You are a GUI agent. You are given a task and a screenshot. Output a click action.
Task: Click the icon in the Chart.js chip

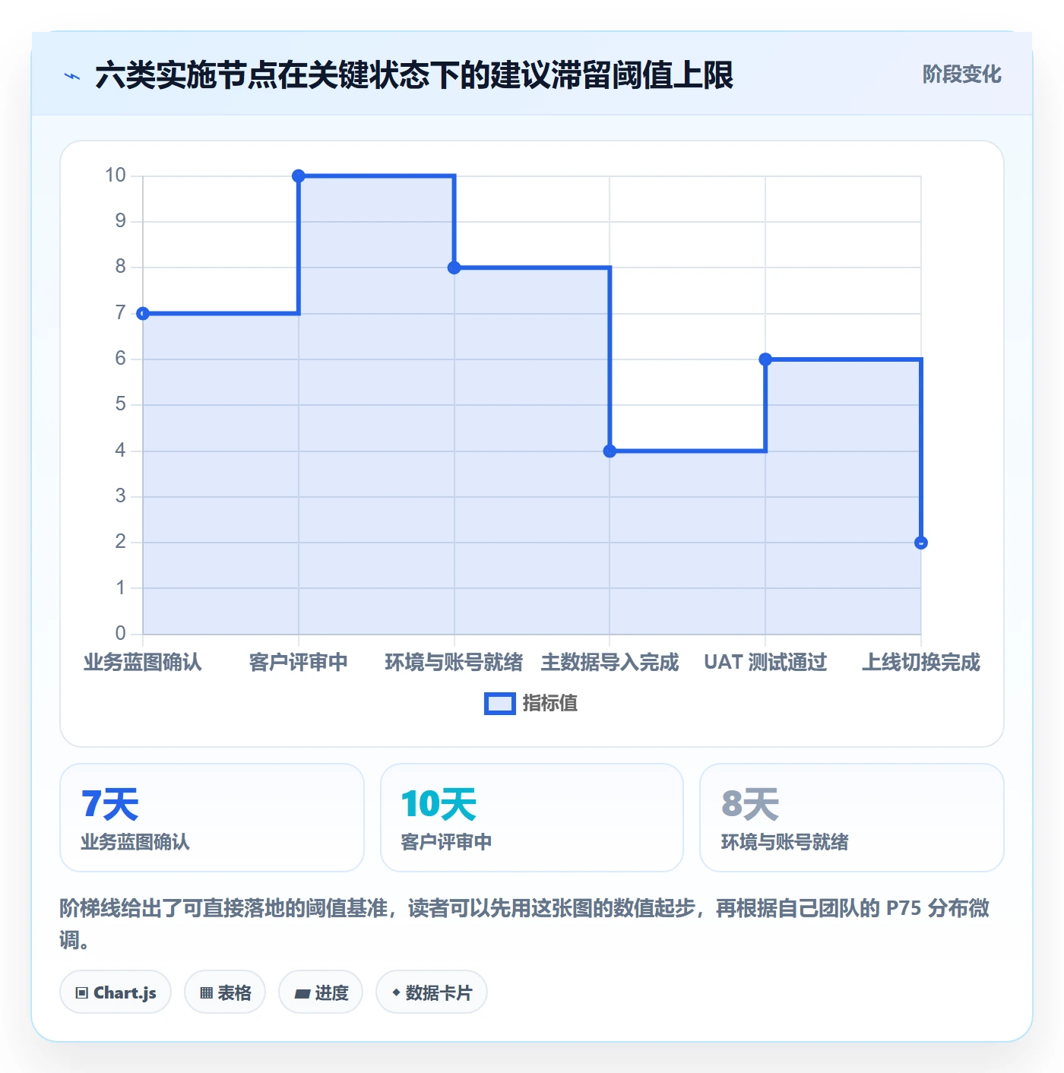(x=82, y=992)
